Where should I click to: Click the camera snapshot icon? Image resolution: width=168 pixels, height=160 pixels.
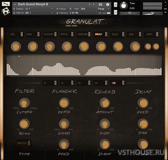coord(100,4)
